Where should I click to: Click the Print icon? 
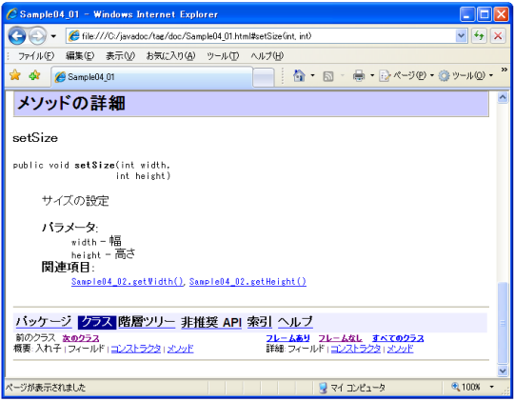click(x=359, y=76)
